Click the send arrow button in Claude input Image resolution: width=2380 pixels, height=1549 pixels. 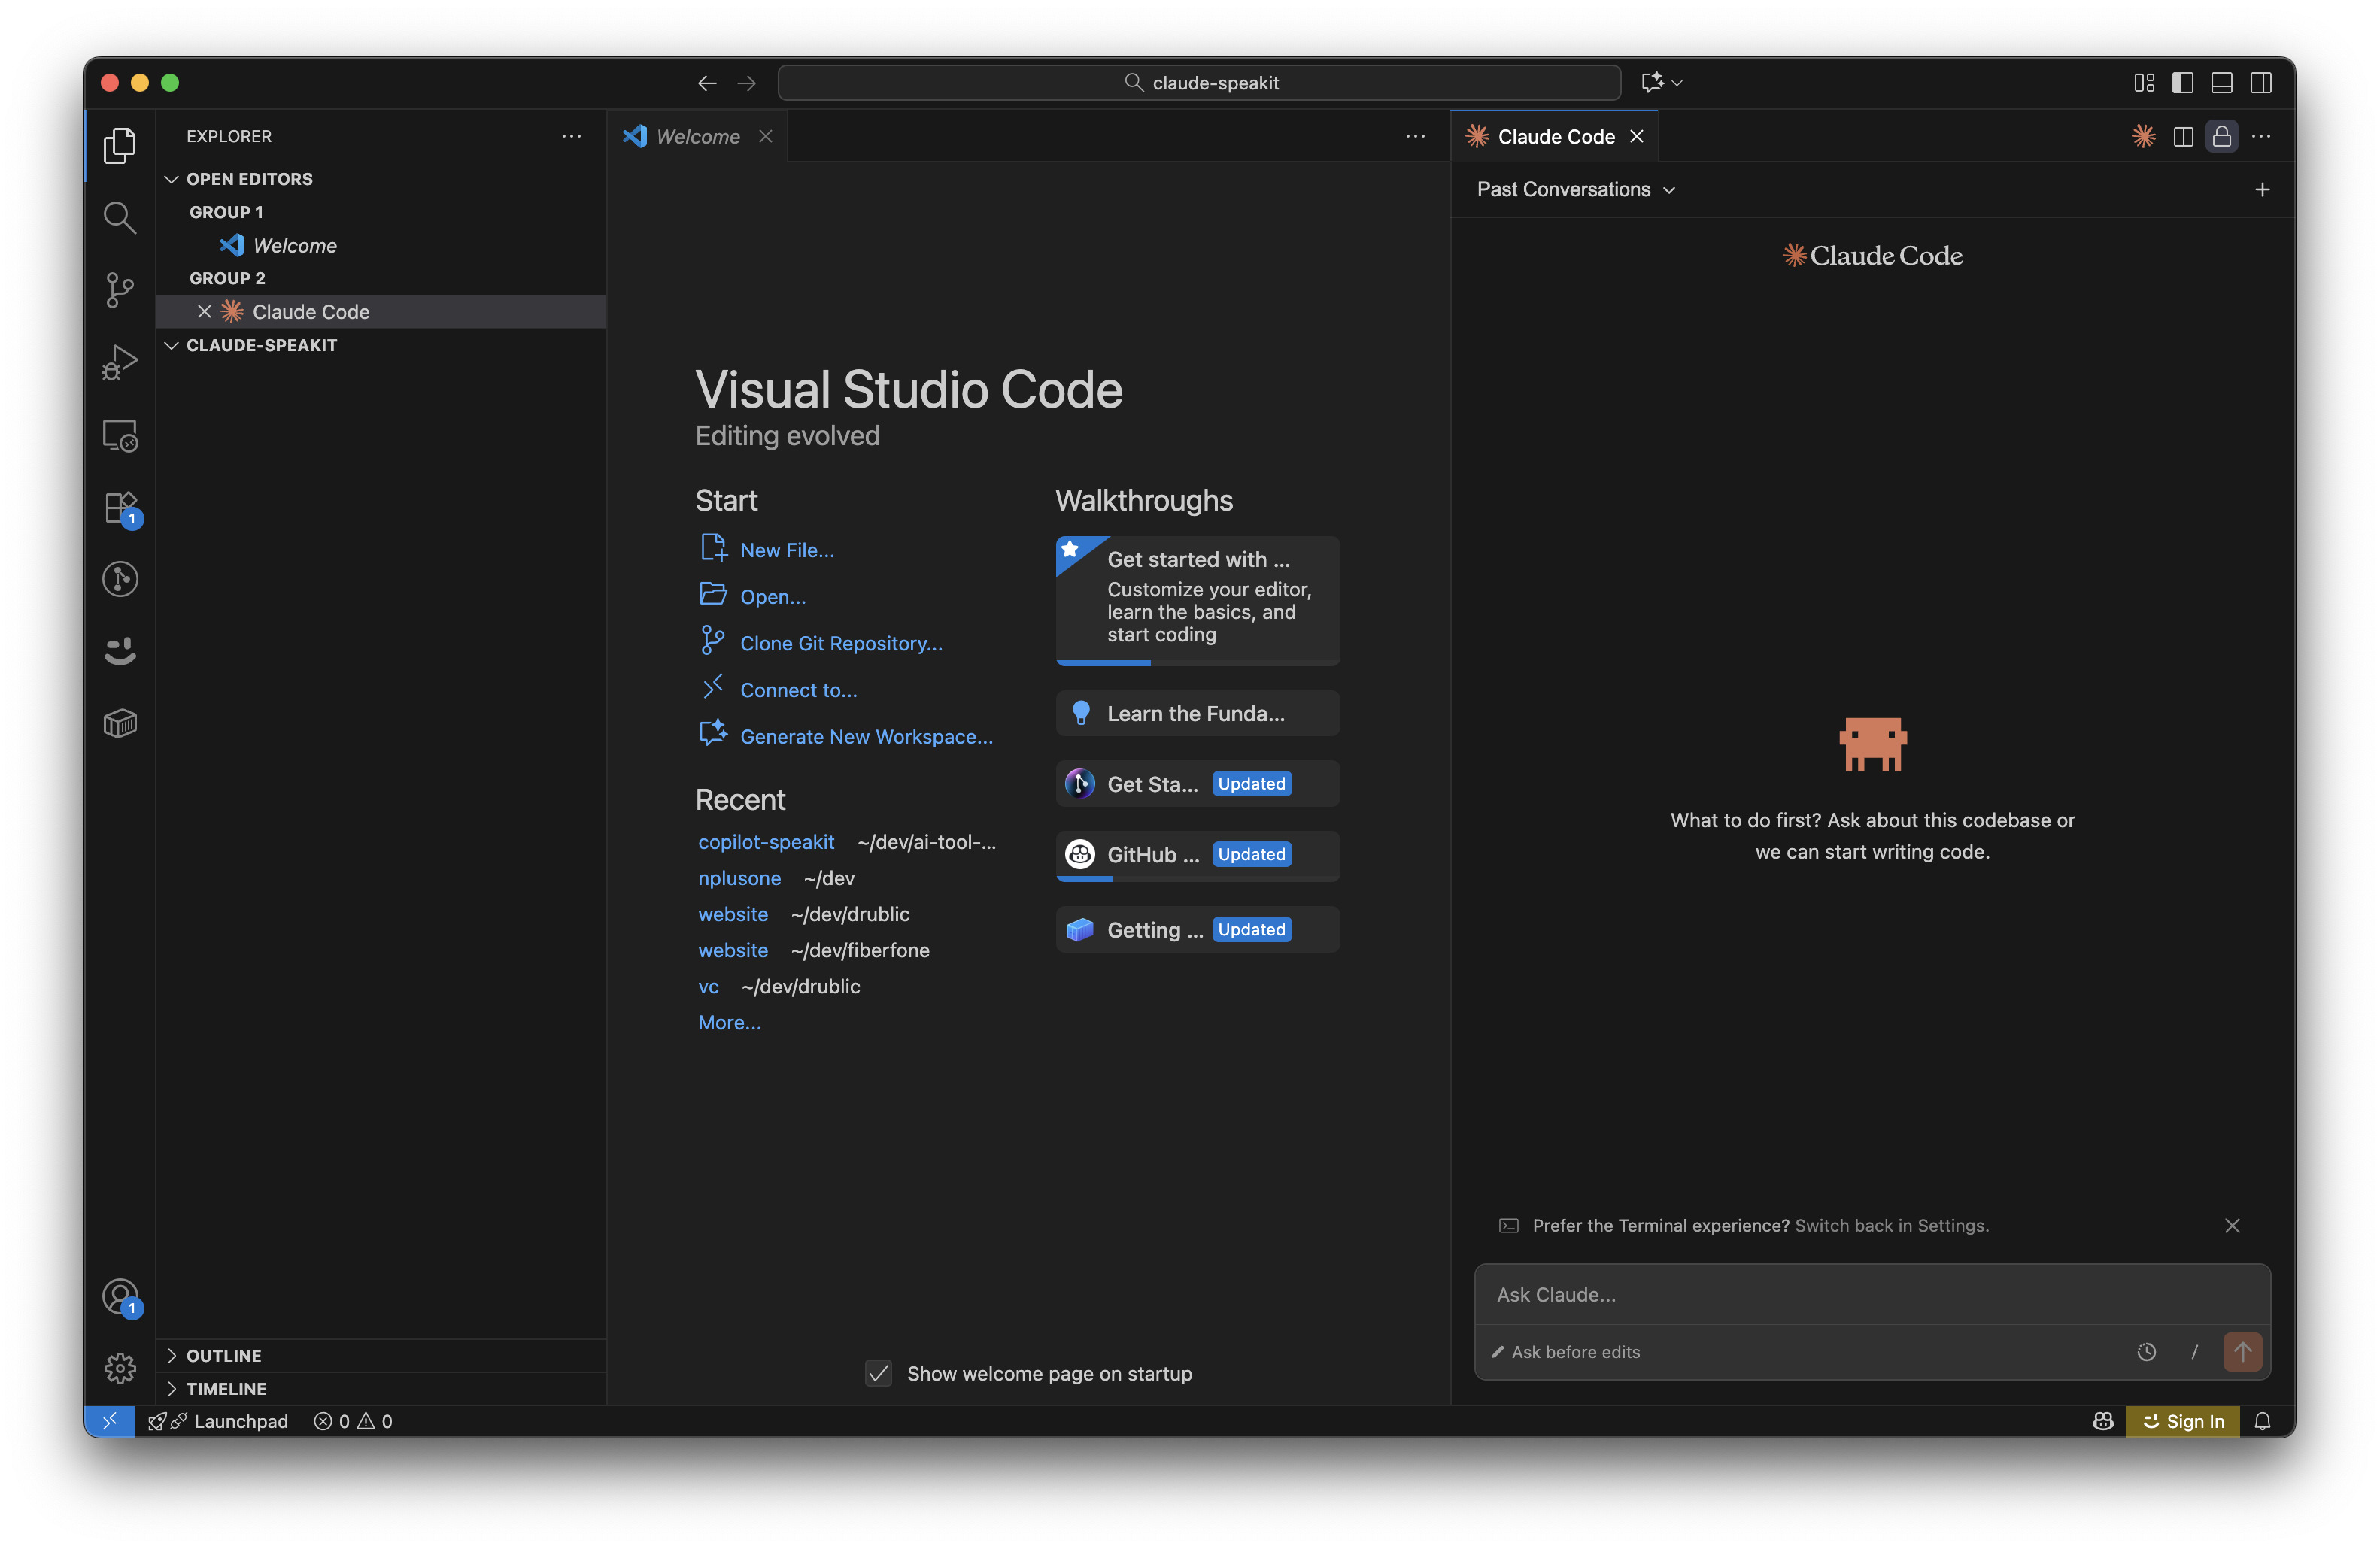pyautogui.click(x=2242, y=1351)
